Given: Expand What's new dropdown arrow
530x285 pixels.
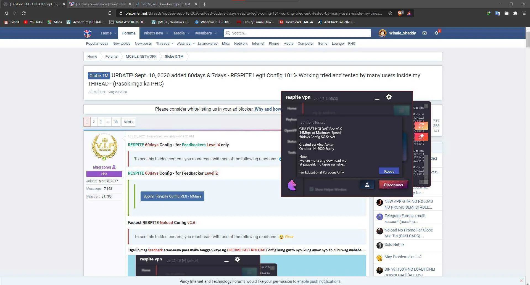Looking at the screenshot, I should (x=167, y=33).
